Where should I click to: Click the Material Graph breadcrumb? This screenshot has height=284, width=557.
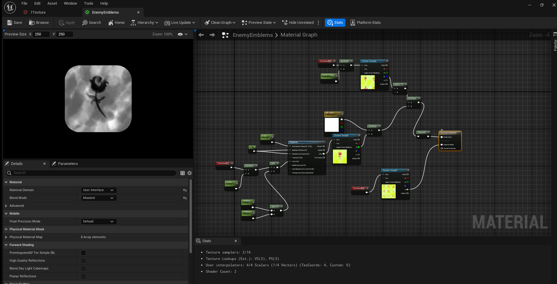tap(299, 35)
